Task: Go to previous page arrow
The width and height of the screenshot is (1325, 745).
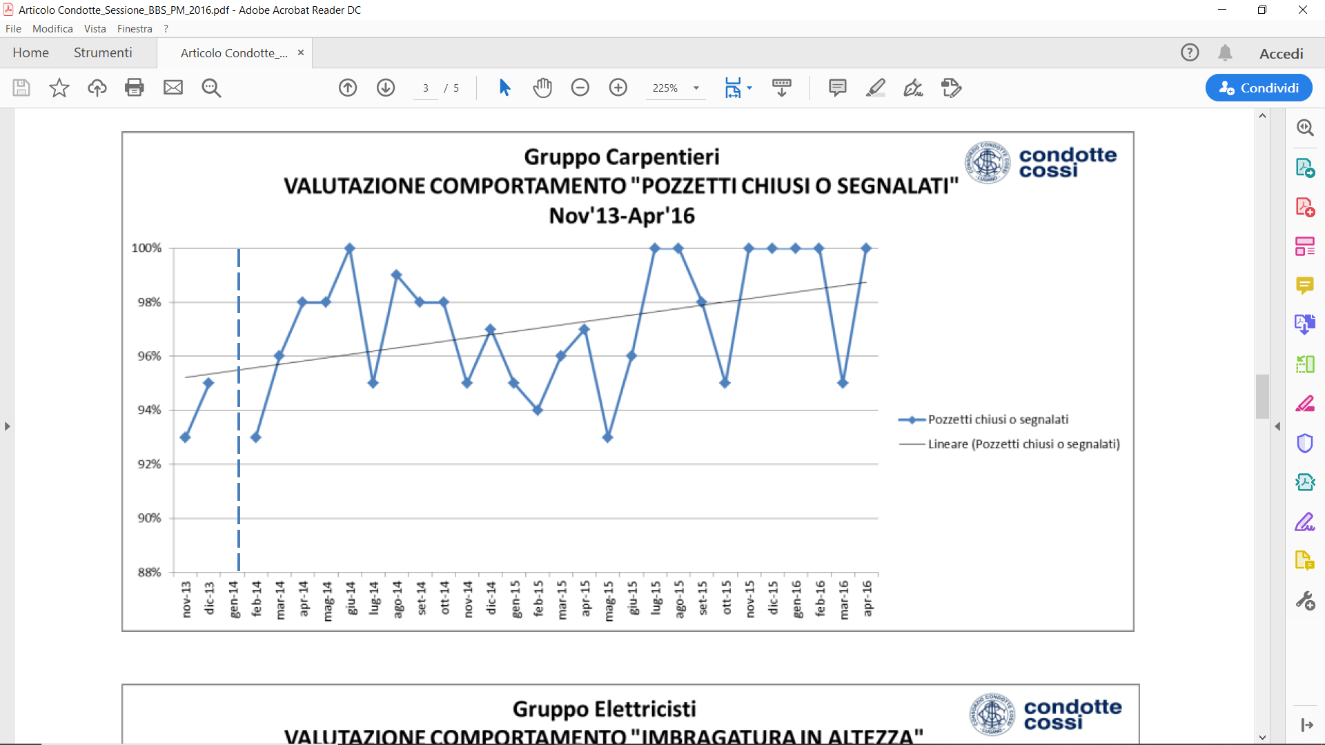Action: (x=348, y=88)
